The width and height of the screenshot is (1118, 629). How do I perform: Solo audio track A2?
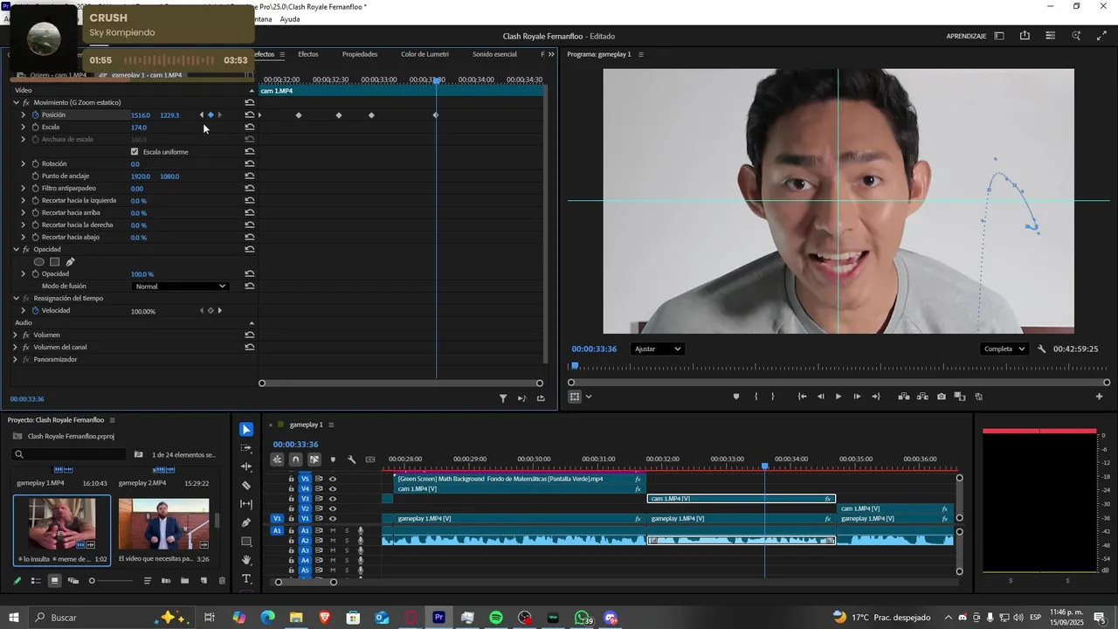[347, 541]
